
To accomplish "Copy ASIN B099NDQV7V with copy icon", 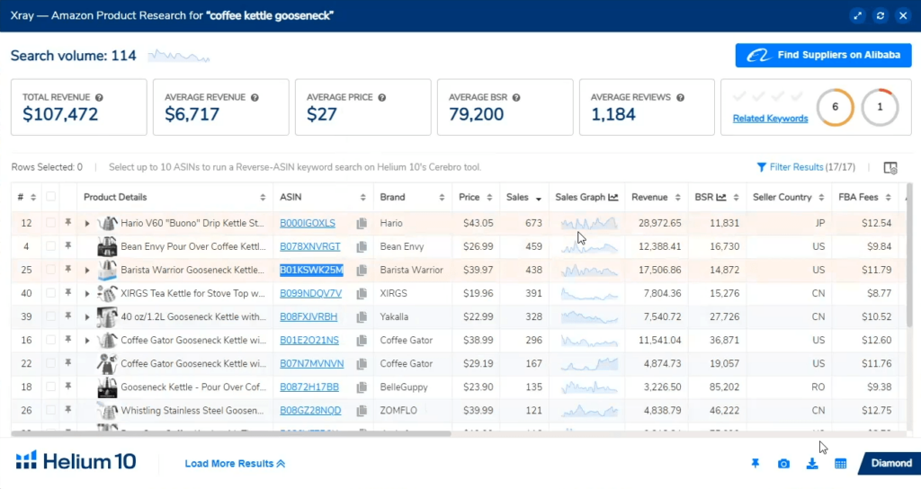I will pyautogui.click(x=362, y=294).
